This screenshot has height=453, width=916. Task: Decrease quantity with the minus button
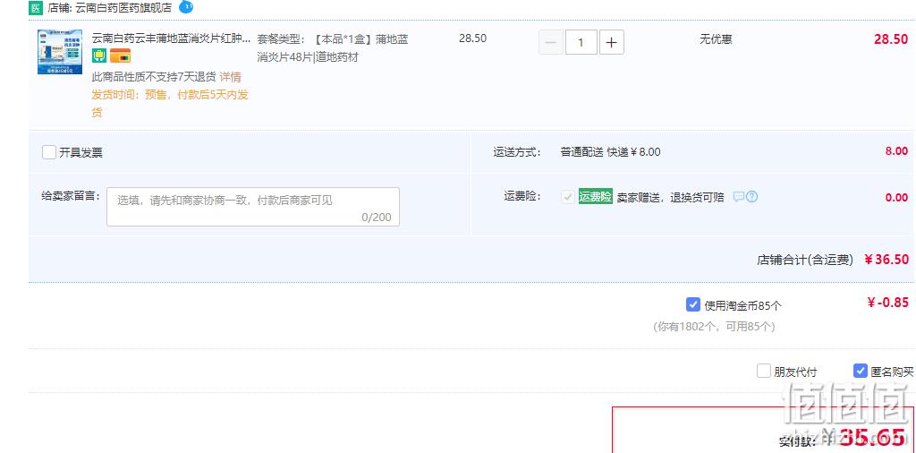tap(551, 43)
